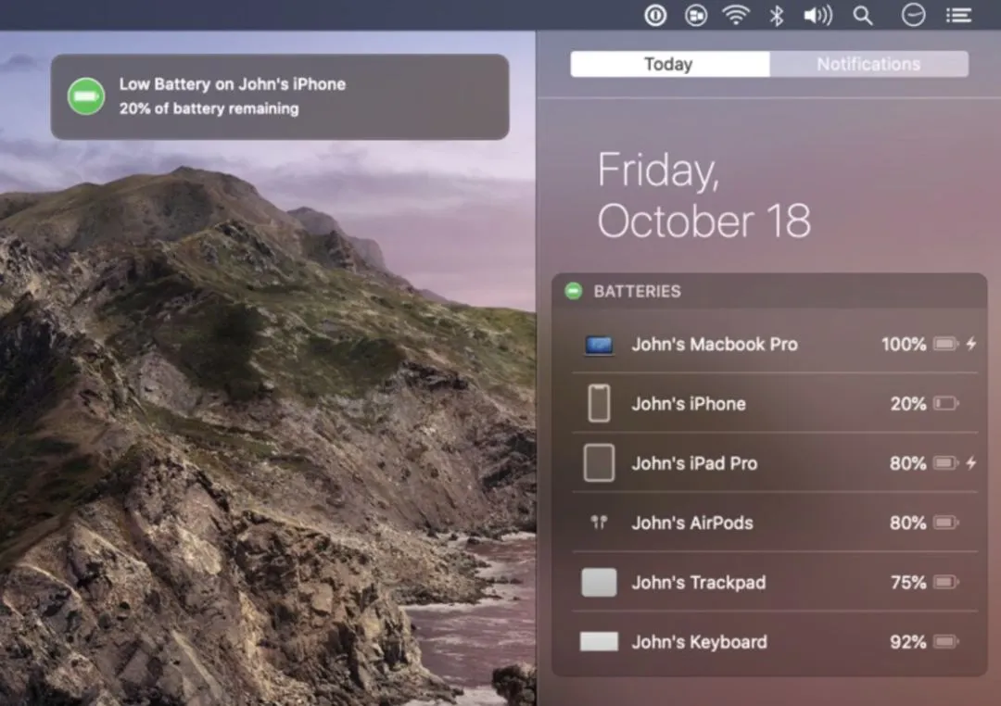The height and width of the screenshot is (706, 1001).
Task: Click iPhone low battery level icon
Action: tap(945, 403)
